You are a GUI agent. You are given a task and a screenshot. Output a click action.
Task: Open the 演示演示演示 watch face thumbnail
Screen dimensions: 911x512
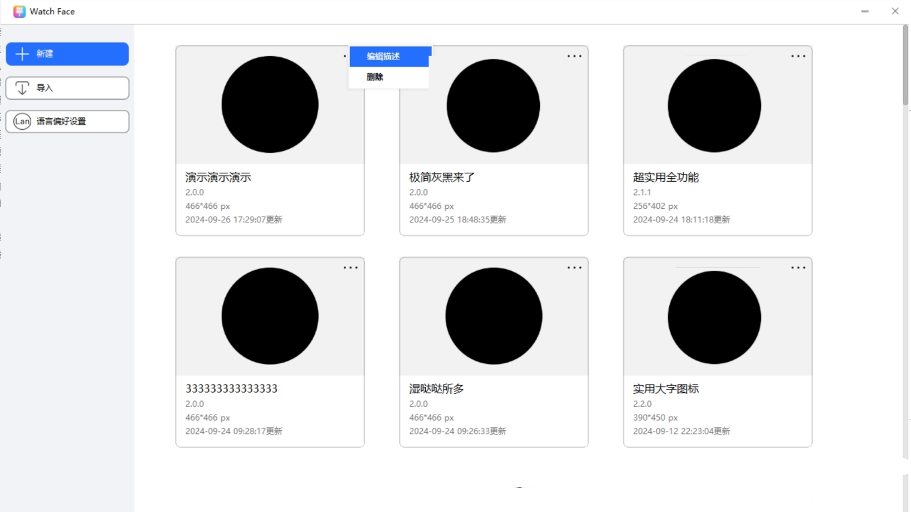[270, 105]
